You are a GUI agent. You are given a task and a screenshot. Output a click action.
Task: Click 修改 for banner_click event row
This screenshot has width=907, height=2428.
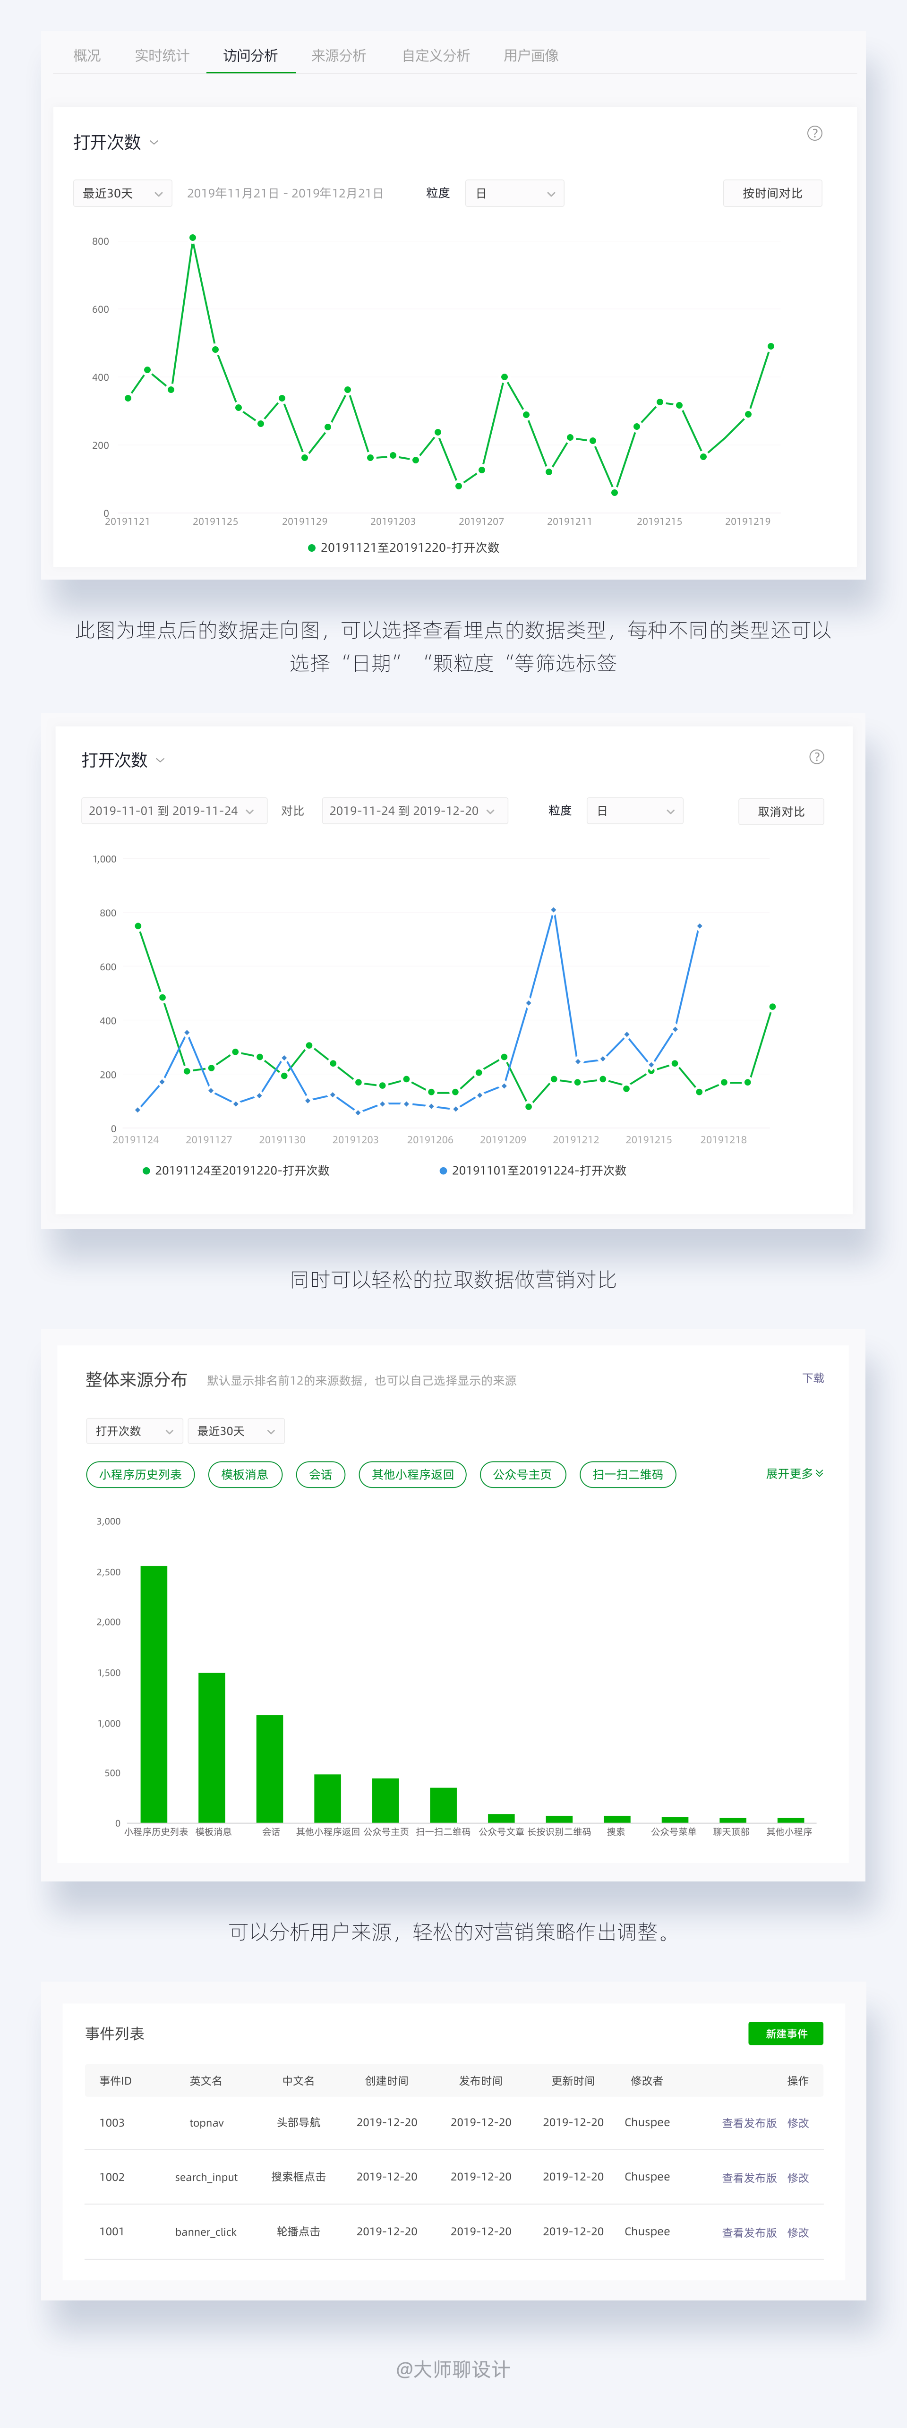[797, 2232]
